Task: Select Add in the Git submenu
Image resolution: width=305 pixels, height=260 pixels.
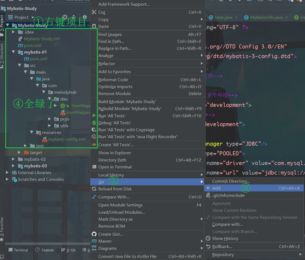Action: coord(216,188)
